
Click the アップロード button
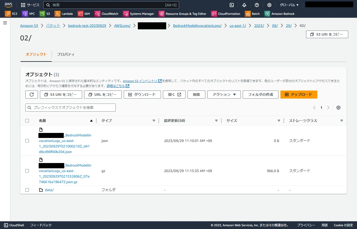[x=299, y=95]
